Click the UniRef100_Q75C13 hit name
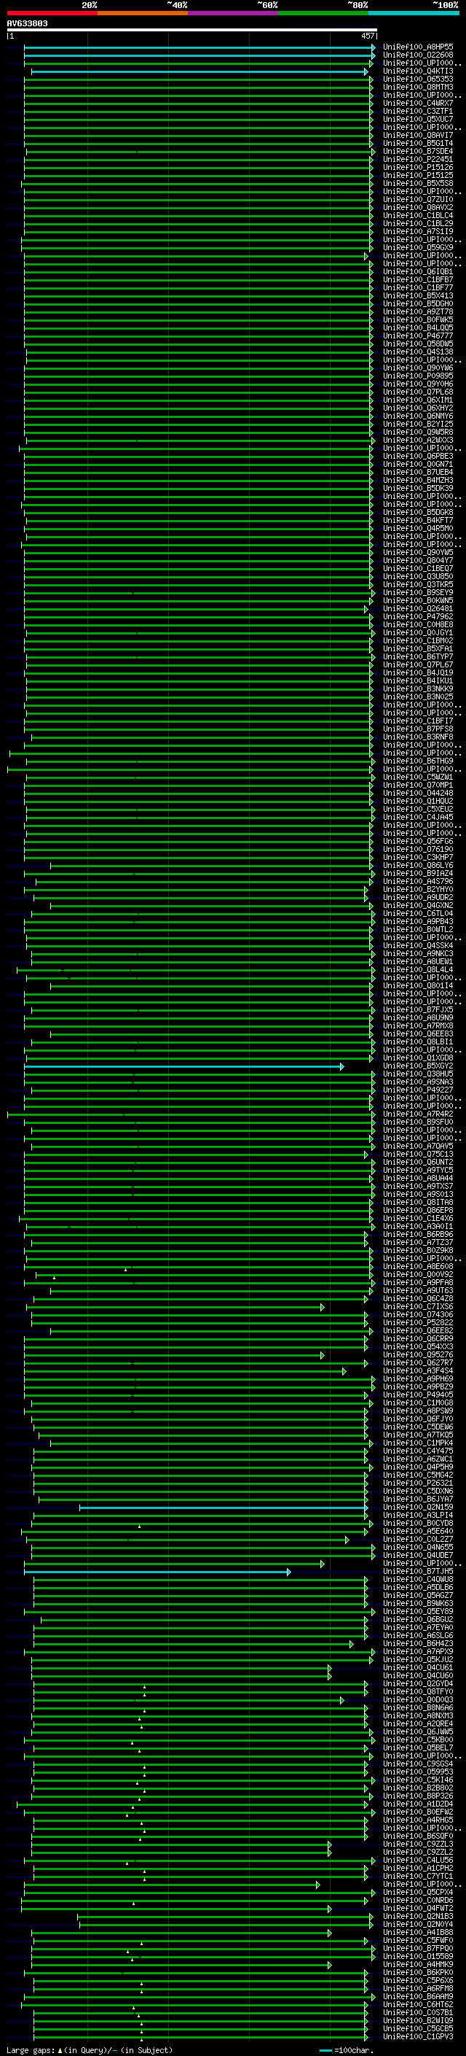The image size is (466, 2056). pos(417,1154)
